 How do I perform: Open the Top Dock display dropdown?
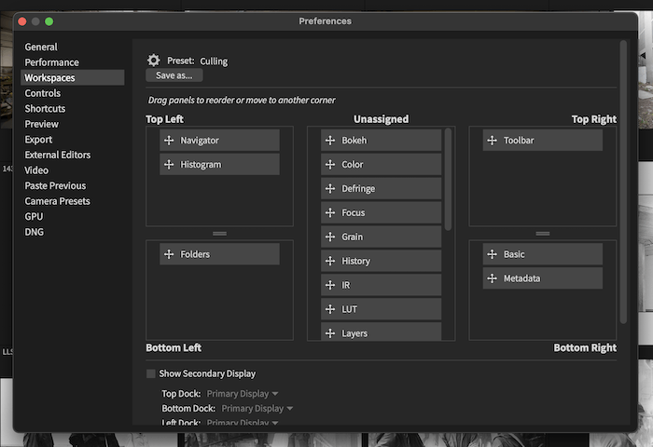(x=243, y=393)
